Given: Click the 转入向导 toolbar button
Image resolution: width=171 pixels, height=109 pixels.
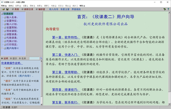Looking at the screenshot, I should pos(54,9).
